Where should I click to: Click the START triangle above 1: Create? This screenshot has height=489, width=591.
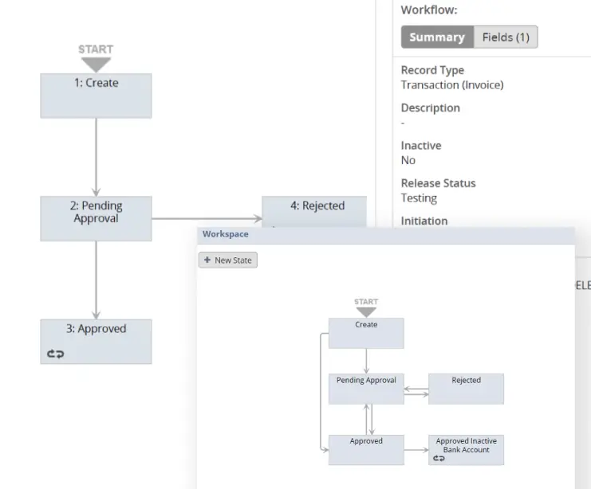tap(96, 64)
